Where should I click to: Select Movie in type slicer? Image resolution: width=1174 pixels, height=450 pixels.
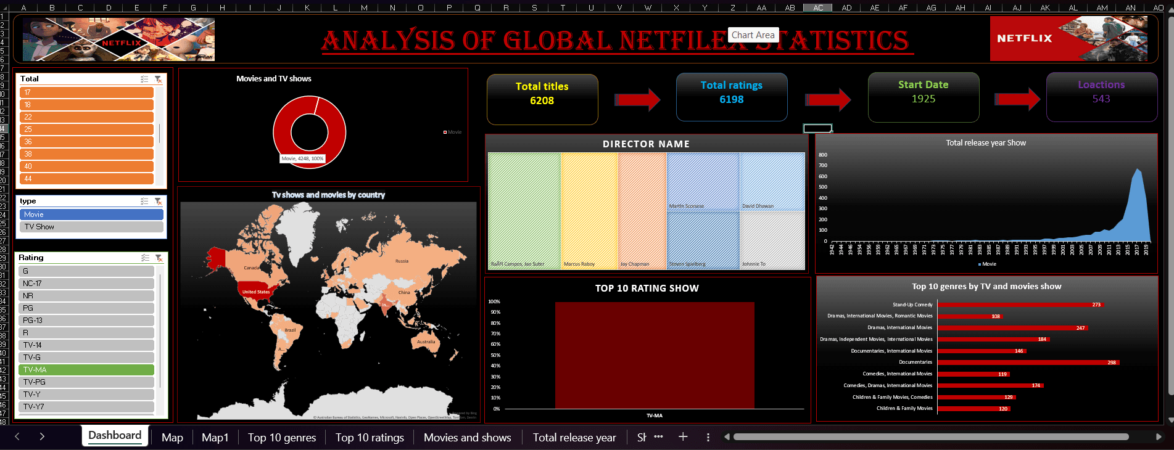91,215
